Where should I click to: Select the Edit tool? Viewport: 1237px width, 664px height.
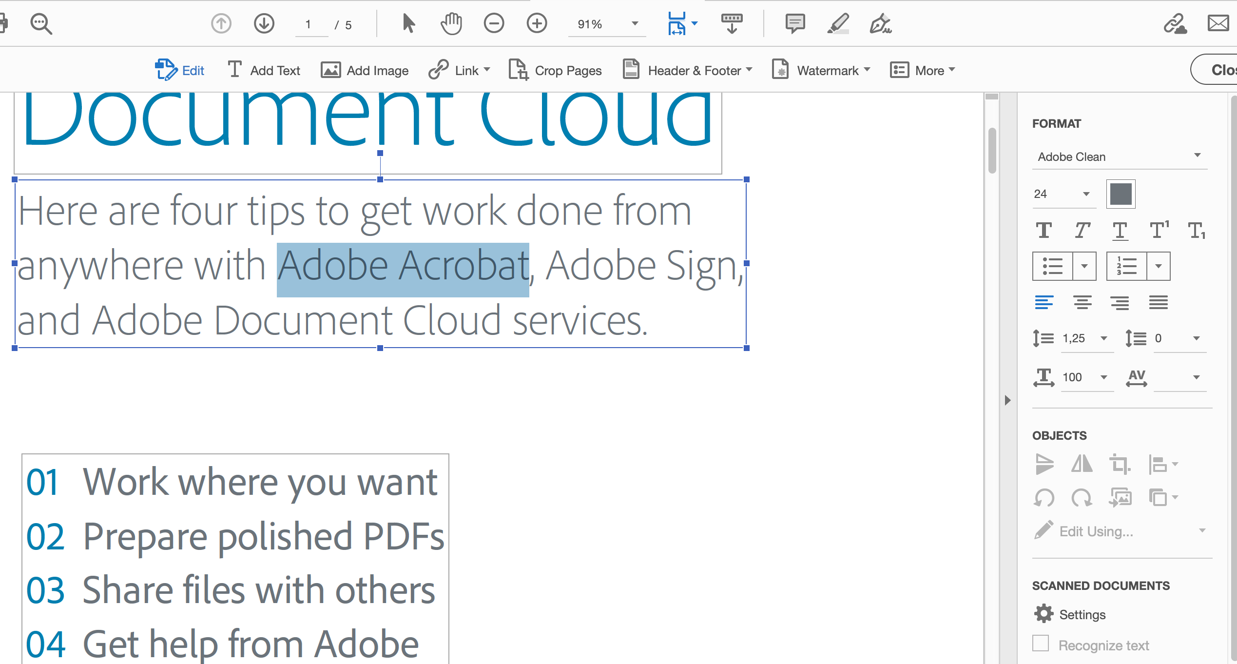(x=179, y=70)
